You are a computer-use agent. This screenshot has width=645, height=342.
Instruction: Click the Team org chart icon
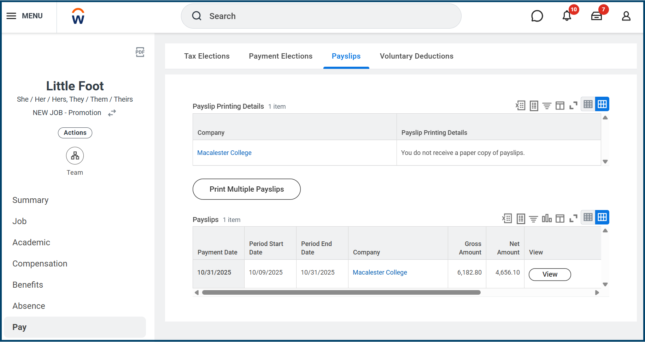75,156
